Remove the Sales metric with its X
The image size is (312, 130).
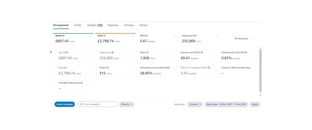pos(133,36)
